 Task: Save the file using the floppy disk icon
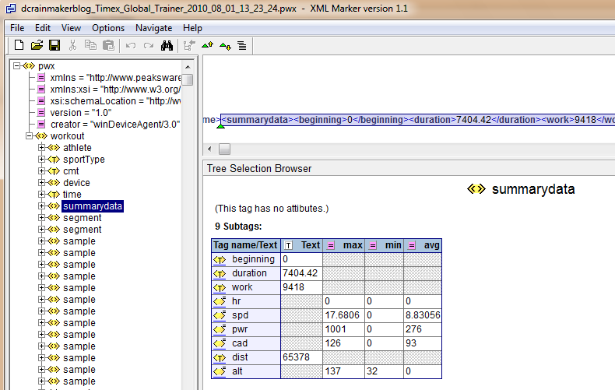tap(54, 45)
